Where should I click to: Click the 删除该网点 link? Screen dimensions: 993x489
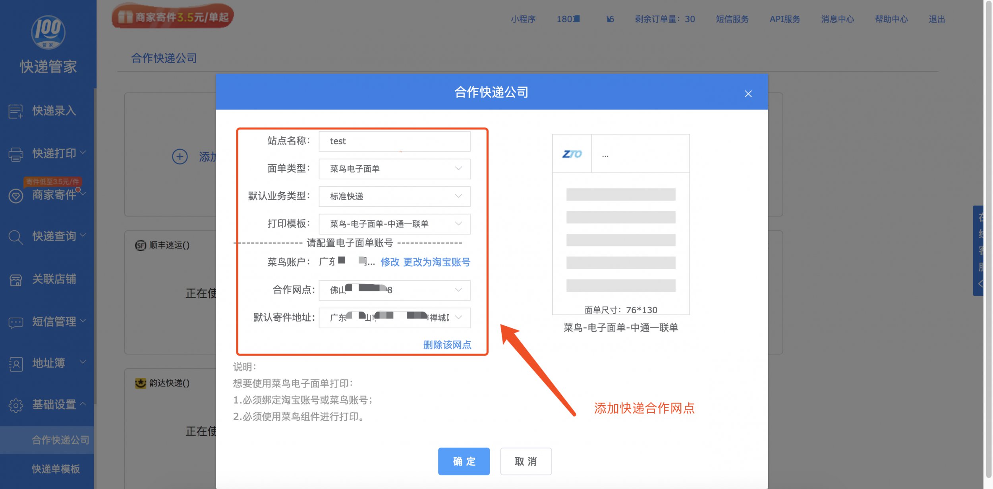[x=447, y=345]
